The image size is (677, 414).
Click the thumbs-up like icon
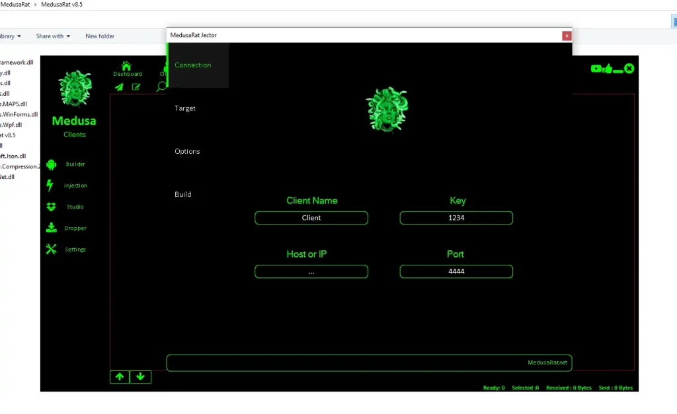click(608, 68)
